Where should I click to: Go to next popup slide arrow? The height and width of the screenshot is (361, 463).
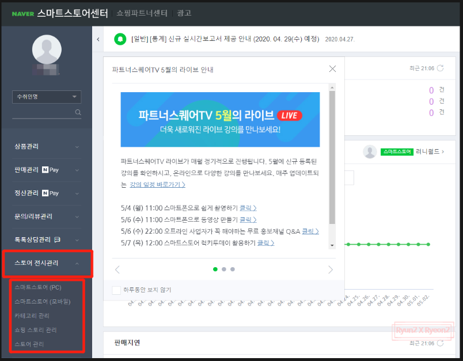click(331, 269)
